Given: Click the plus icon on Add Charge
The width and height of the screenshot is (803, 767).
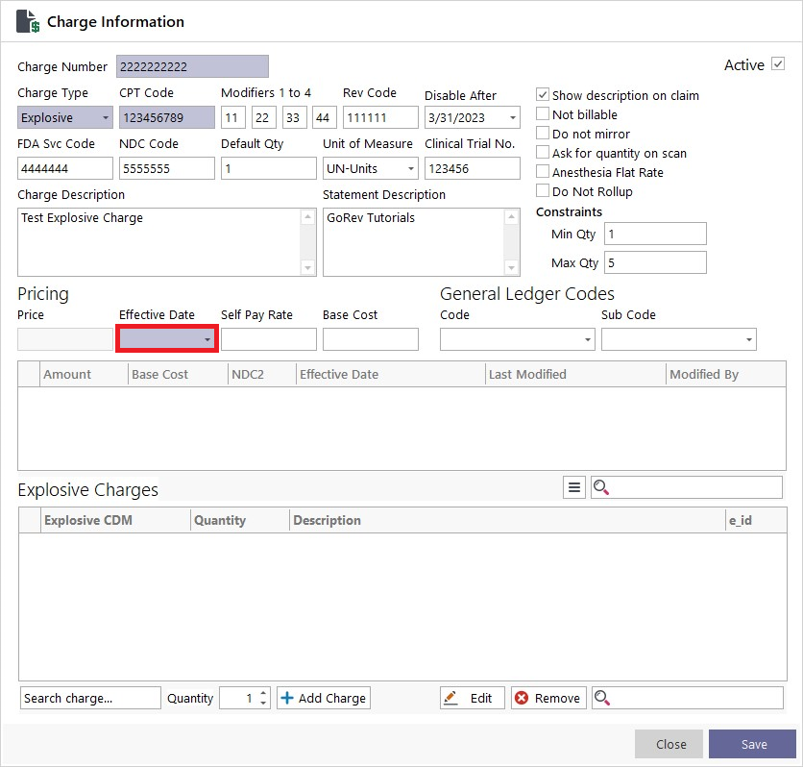Looking at the screenshot, I should [287, 698].
